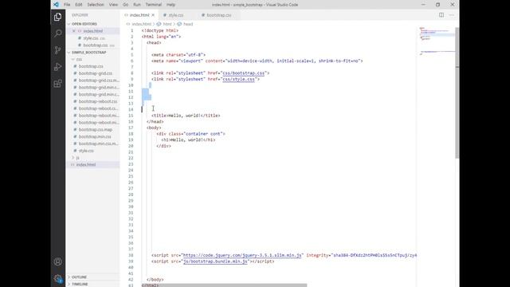This screenshot has width=510, height=287.
Task: Open the Extensions view
Action: 58,83
